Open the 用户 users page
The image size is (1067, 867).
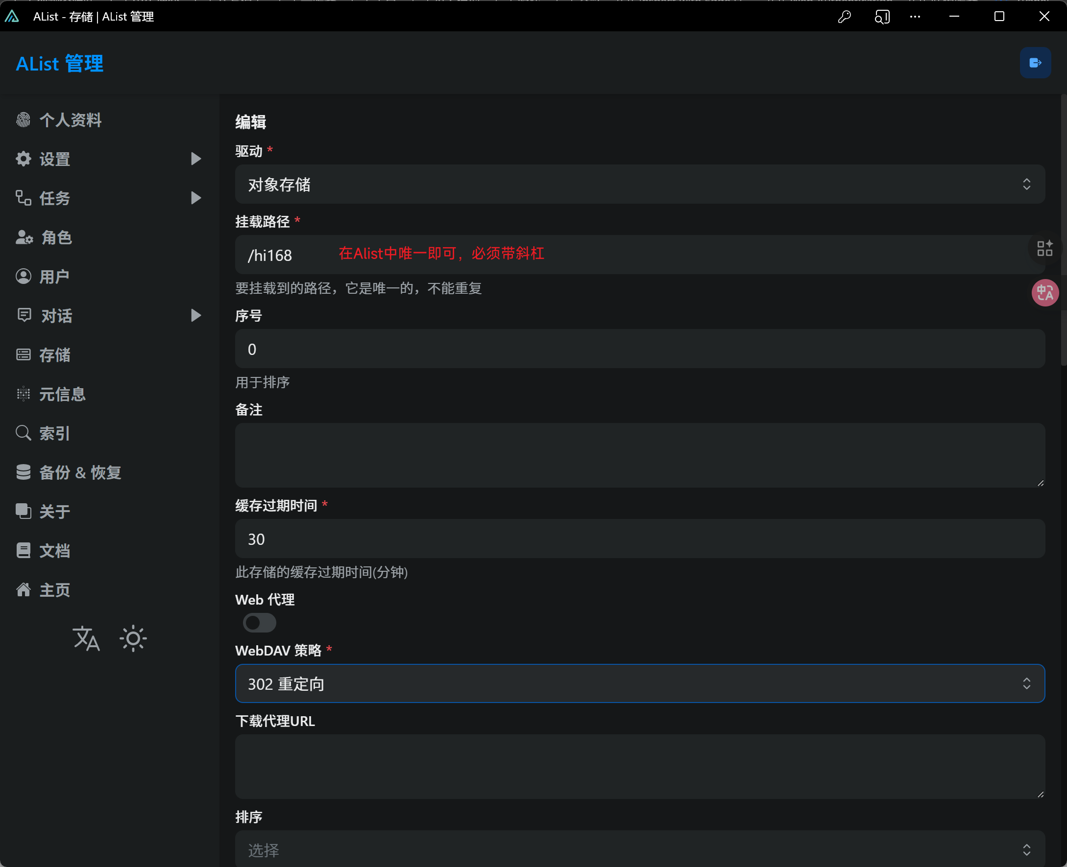click(54, 277)
